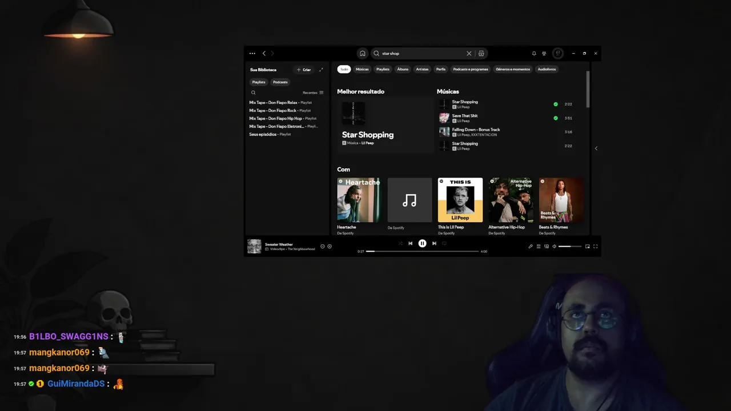Select the Músicas filter chip
Viewport: 731px width, 411px height.
[x=362, y=69]
